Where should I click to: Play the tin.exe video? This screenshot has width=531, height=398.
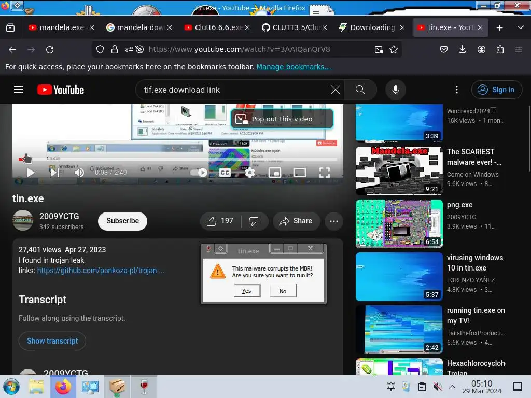pyautogui.click(x=31, y=173)
